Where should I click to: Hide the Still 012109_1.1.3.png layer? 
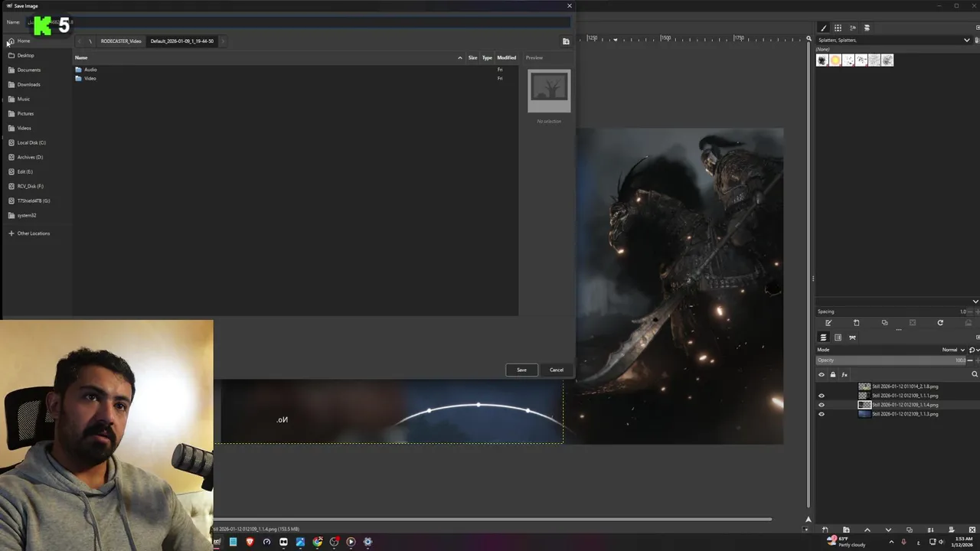[x=822, y=414]
